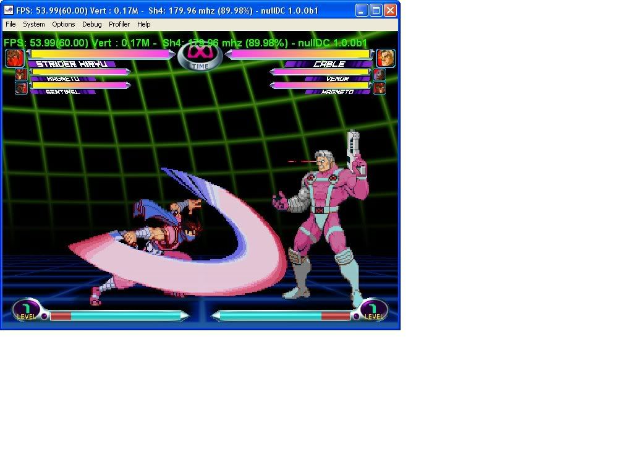Click Strider Hiryu's main health bar
The height and width of the screenshot is (475, 633).
(101, 54)
